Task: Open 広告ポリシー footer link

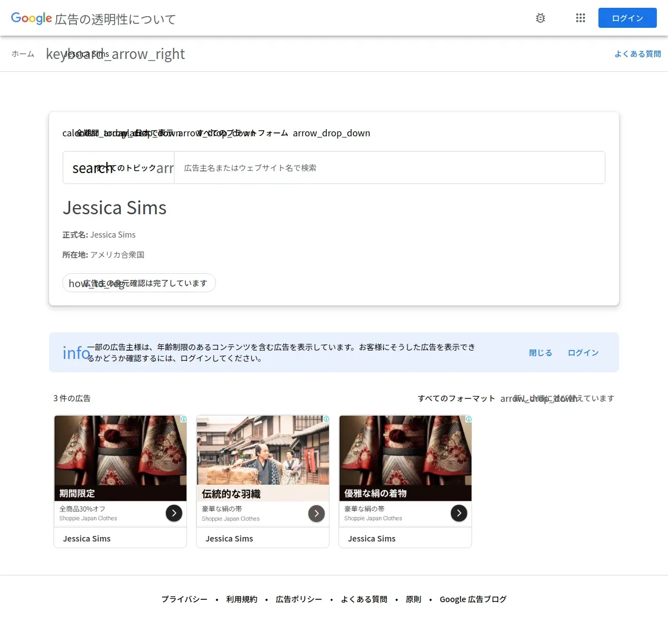Action: coord(299,599)
